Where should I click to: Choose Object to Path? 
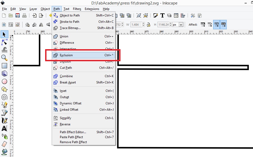coord(83,15)
